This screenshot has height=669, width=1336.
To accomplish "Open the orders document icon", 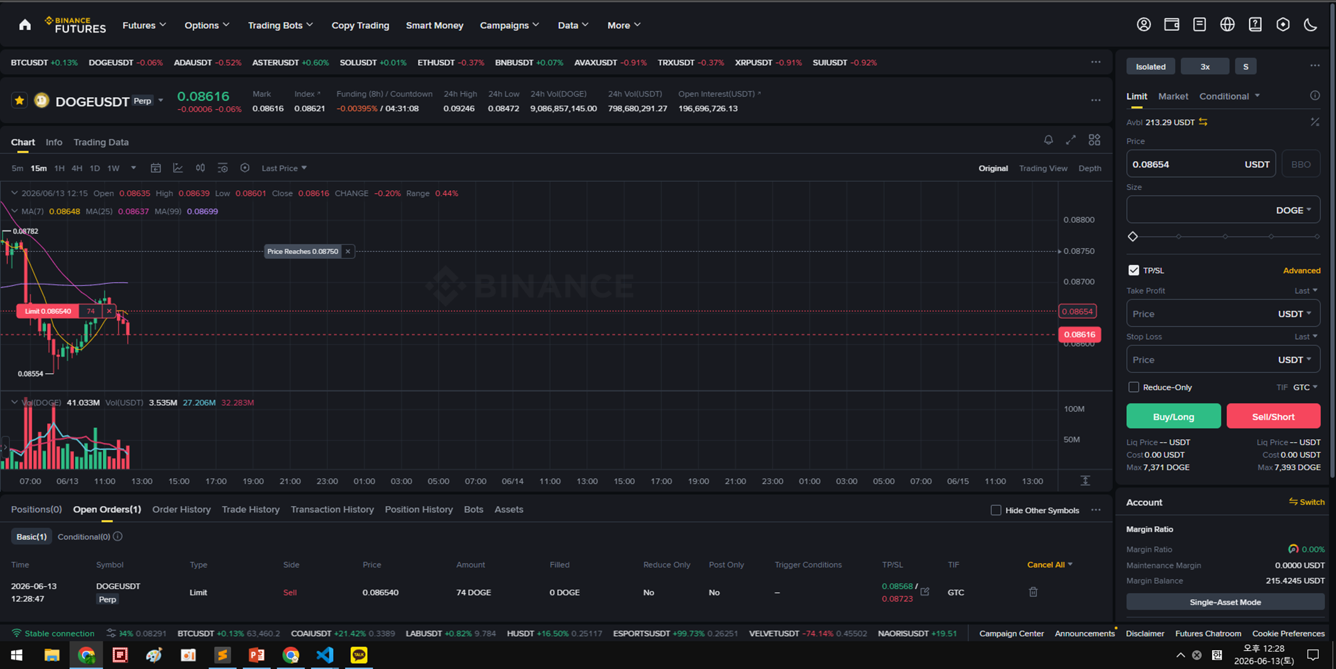I will (x=1199, y=25).
